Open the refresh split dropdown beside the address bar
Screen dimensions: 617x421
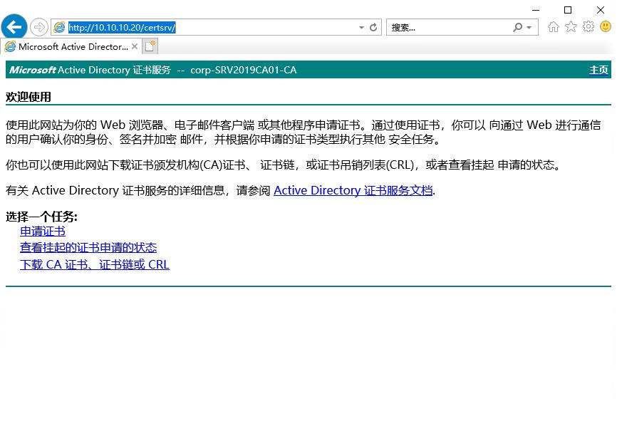pyautogui.click(x=360, y=27)
